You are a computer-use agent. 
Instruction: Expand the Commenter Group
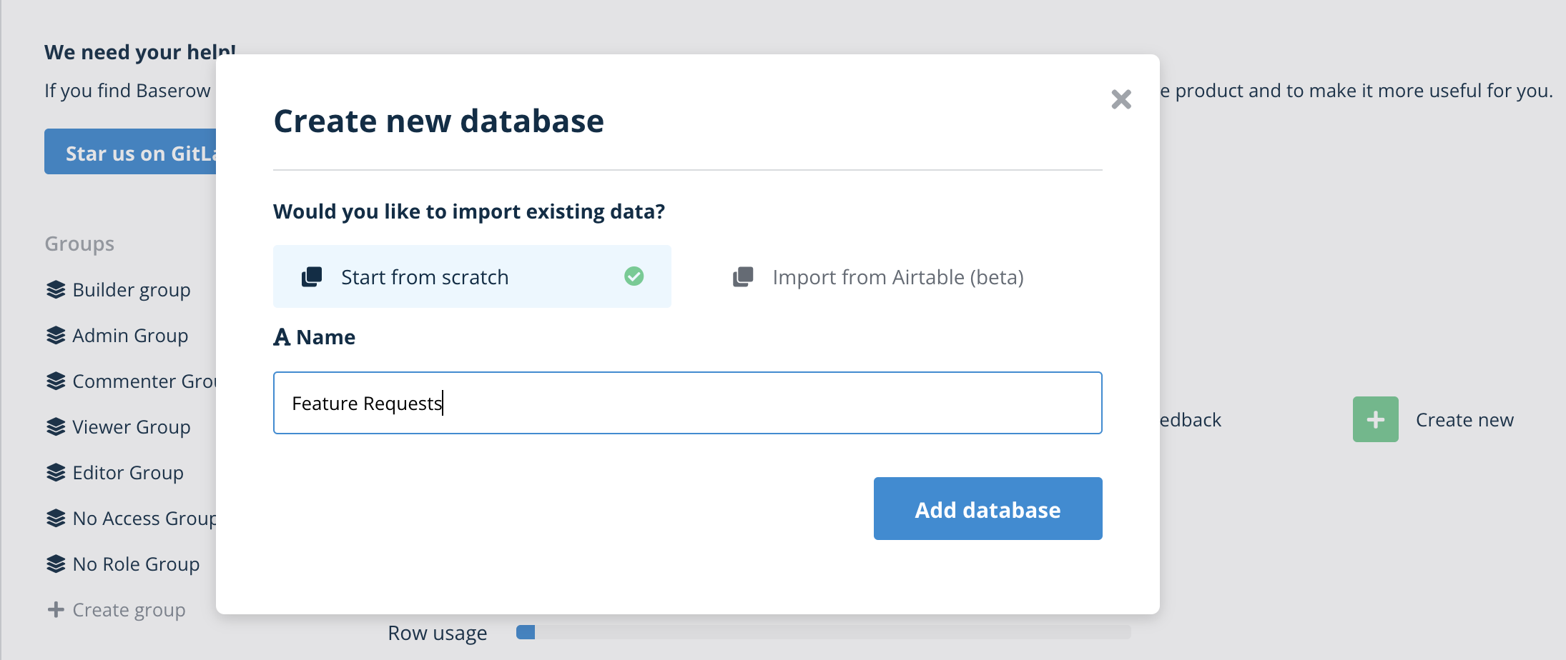click(x=143, y=381)
